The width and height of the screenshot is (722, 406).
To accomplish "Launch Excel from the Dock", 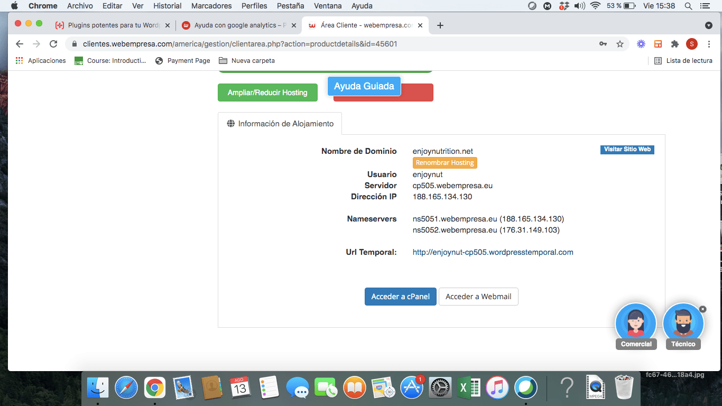I will pos(469,387).
